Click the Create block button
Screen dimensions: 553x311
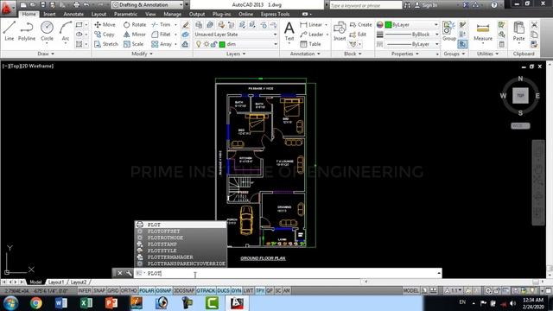click(x=361, y=25)
